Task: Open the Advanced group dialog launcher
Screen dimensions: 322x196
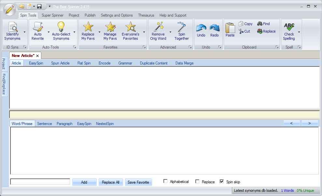Action: coord(190,47)
